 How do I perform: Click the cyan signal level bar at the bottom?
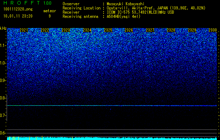[x=112, y=138]
